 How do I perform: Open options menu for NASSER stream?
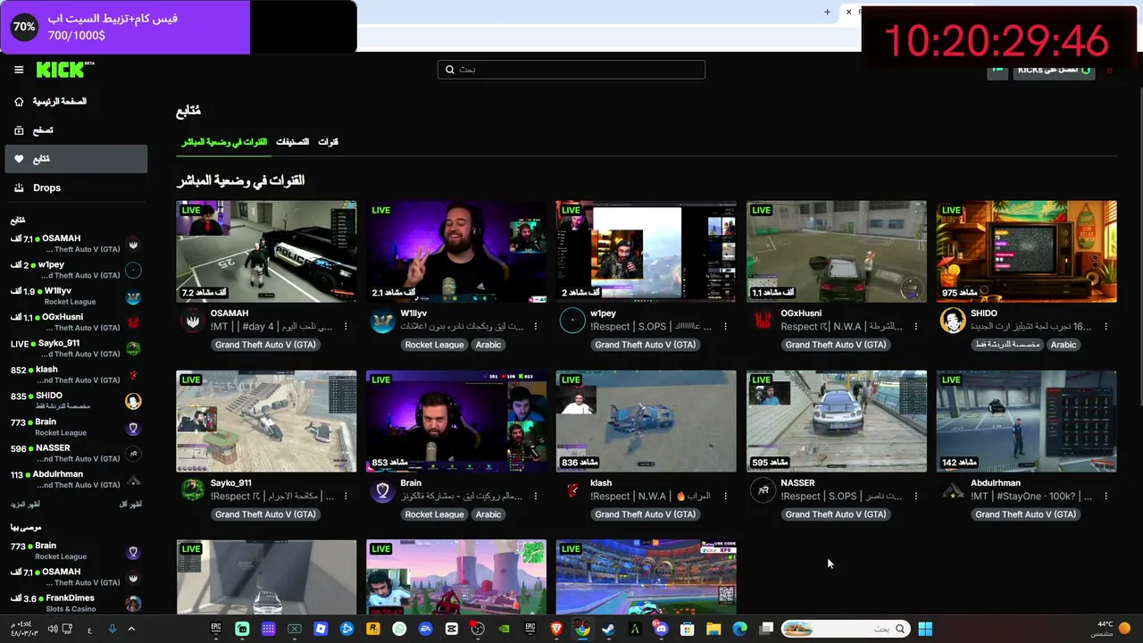(915, 497)
